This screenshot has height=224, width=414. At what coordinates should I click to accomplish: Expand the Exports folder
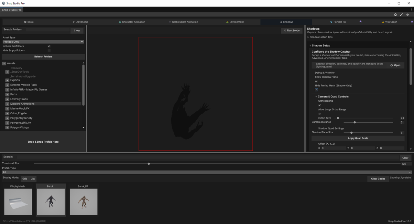click(x=7, y=80)
